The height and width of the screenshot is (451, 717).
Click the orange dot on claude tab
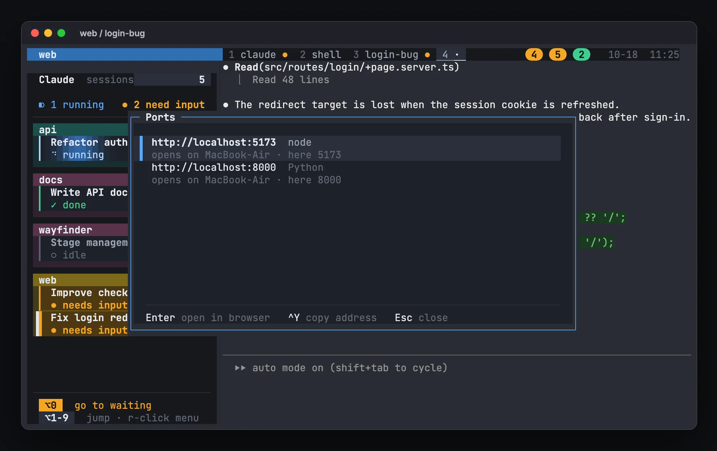[285, 55]
